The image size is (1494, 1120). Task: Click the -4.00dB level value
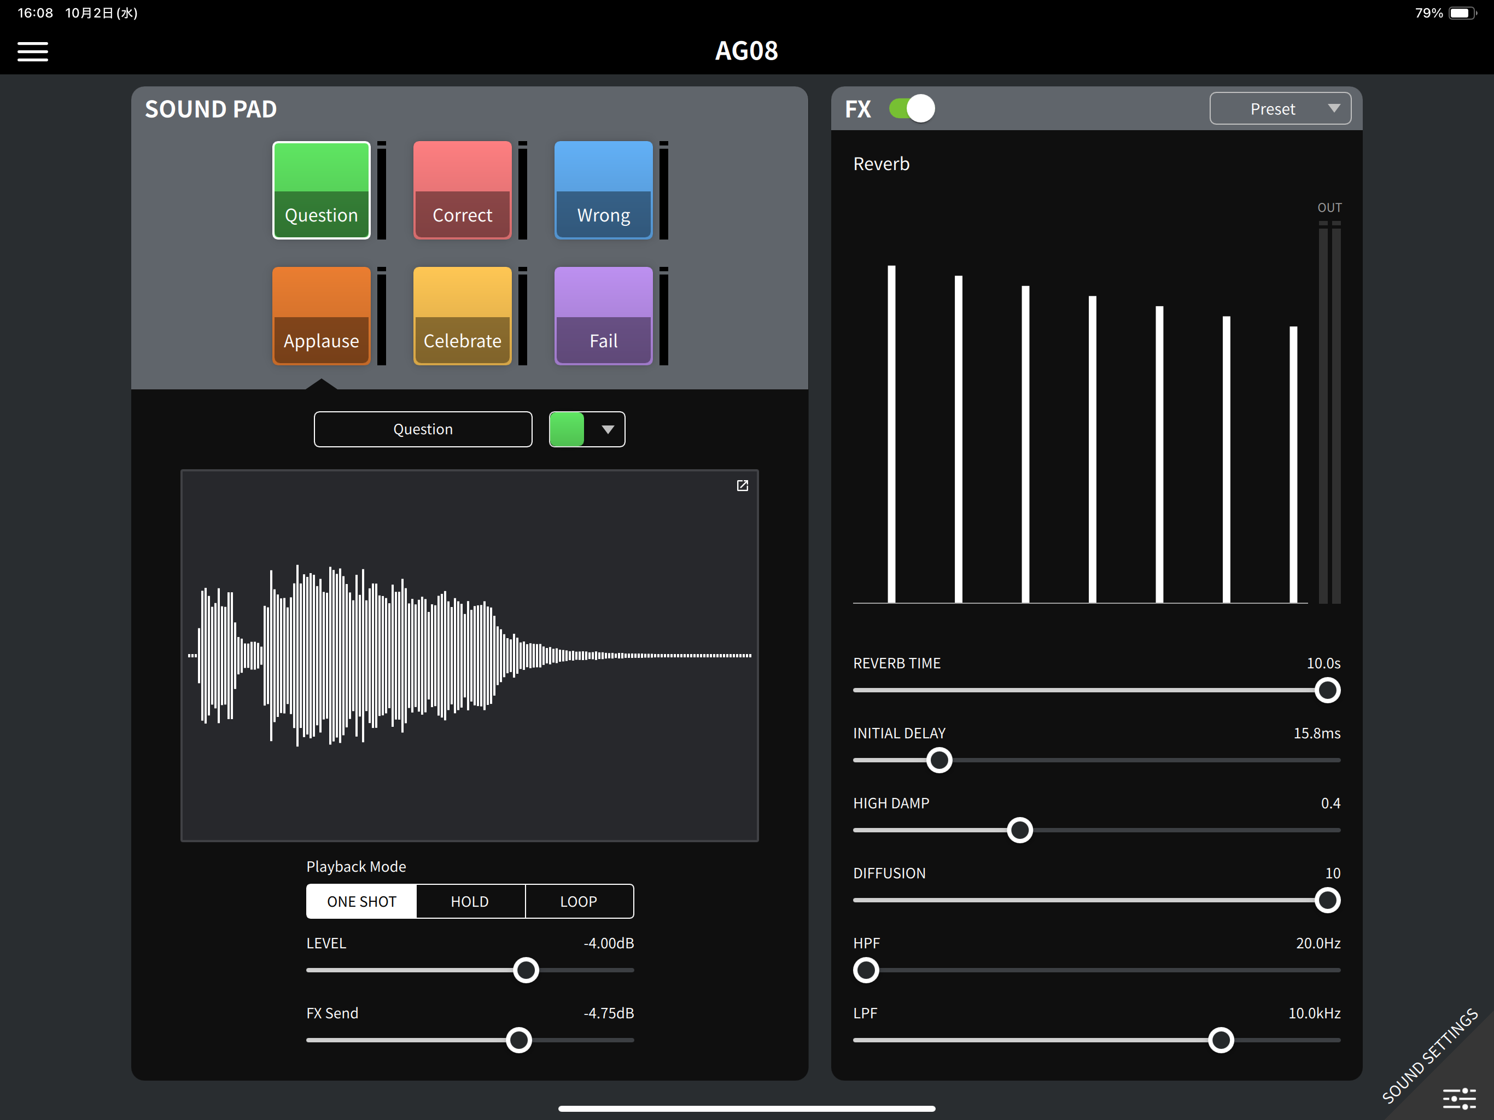[x=609, y=943]
